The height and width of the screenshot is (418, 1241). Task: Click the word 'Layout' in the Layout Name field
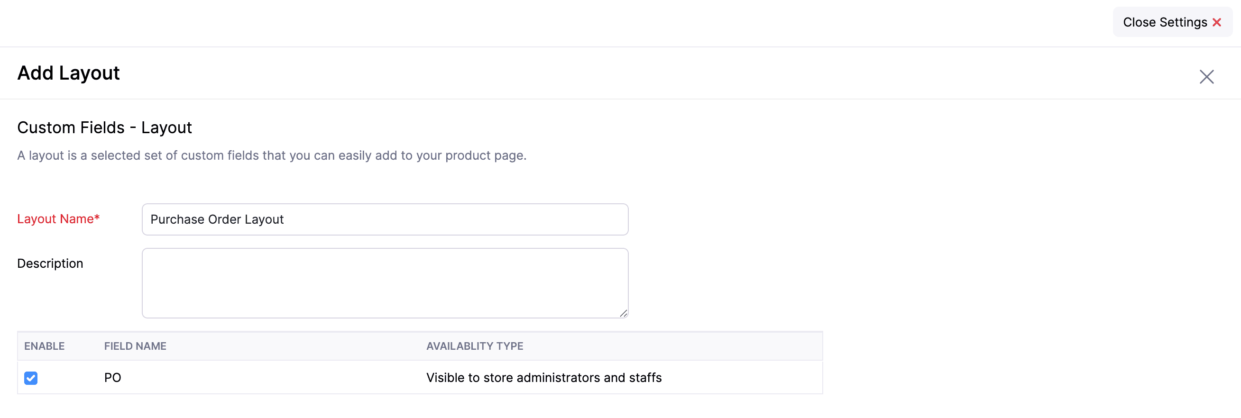[x=264, y=219]
